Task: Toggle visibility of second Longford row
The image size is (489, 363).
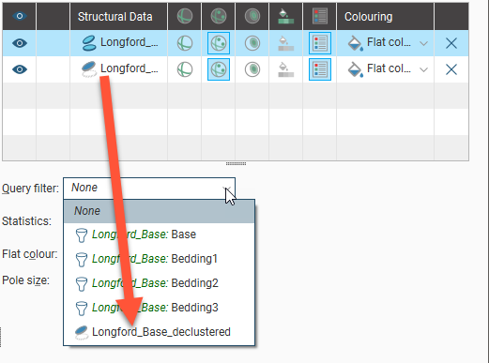Action: coord(20,69)
